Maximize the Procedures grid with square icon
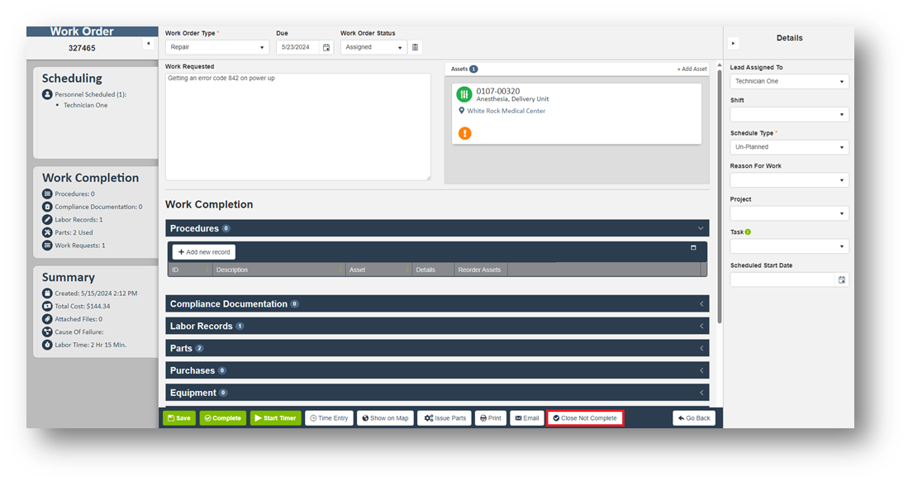 coord(693,248)
